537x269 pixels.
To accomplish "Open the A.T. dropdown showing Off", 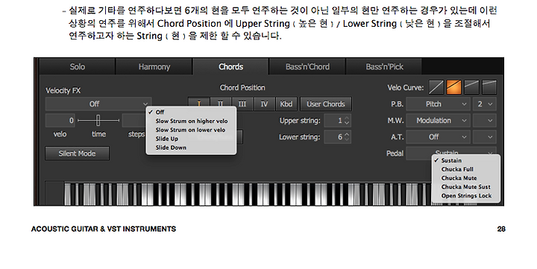I will coord(438,137).
